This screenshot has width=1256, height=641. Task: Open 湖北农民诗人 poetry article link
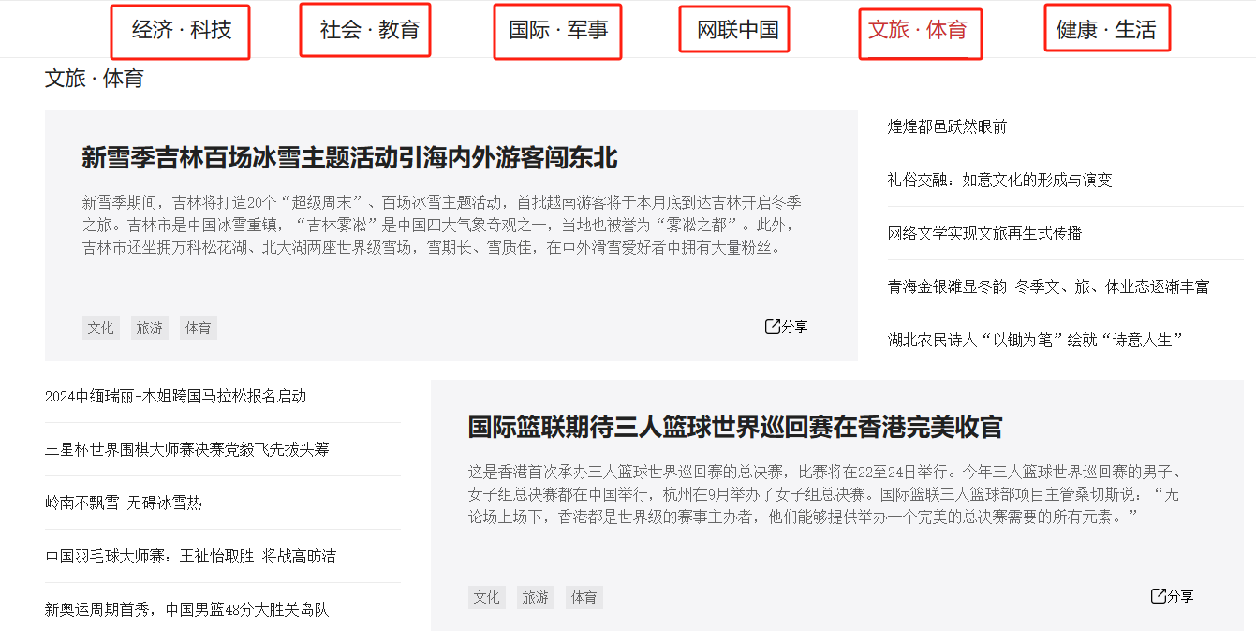(1035, 340)
